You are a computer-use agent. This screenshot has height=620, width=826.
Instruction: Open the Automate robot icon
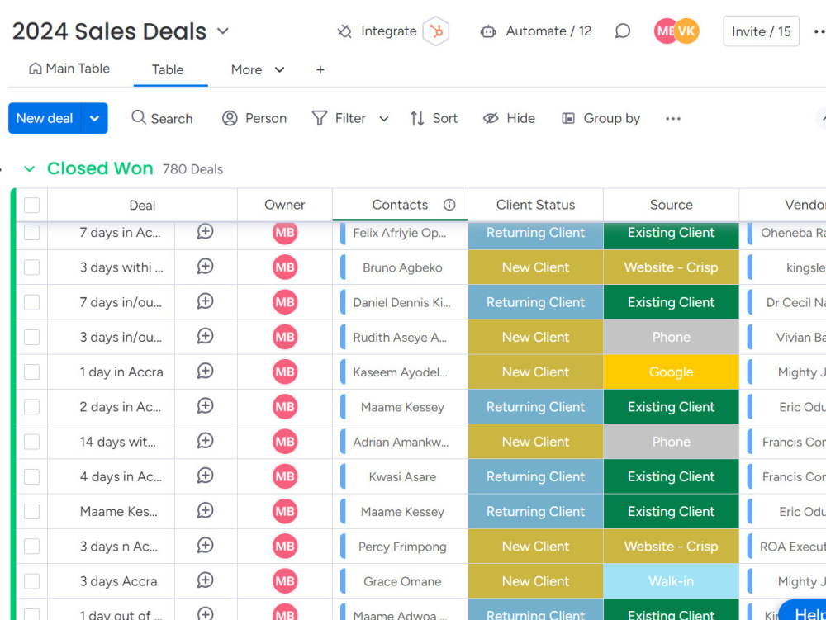[488, 31]
